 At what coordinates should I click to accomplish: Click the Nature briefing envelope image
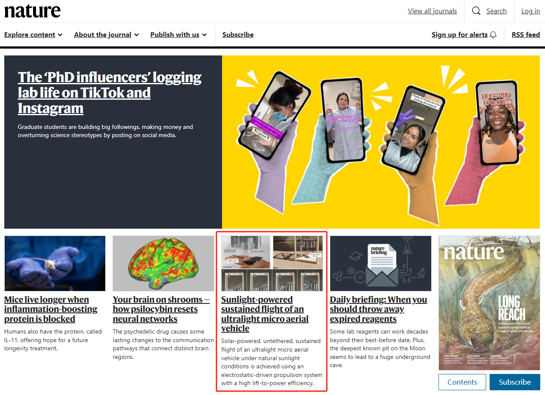(x=381, y=263)
